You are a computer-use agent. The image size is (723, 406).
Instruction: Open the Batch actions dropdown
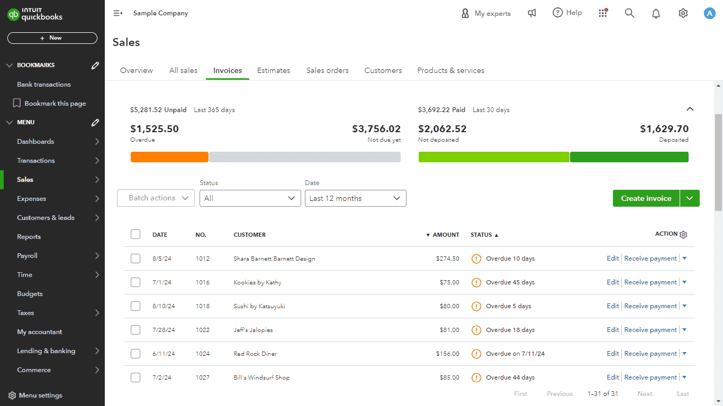156,198
